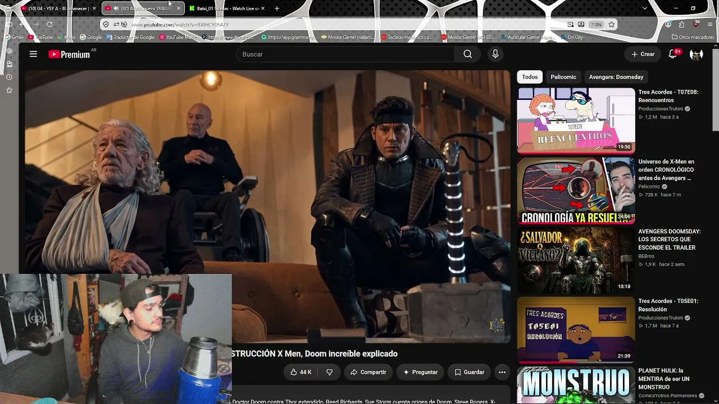Close the YSY A - El Amanecer tab
This screenshot has height=404, width=719.
94,8
